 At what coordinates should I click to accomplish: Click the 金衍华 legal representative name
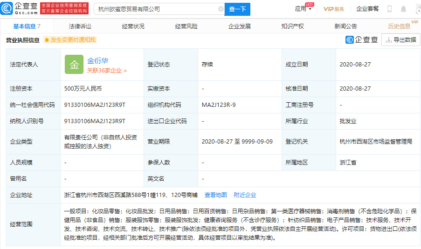pos(97,60)
